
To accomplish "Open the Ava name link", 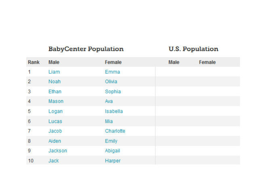I will click(x=109, y=101).
